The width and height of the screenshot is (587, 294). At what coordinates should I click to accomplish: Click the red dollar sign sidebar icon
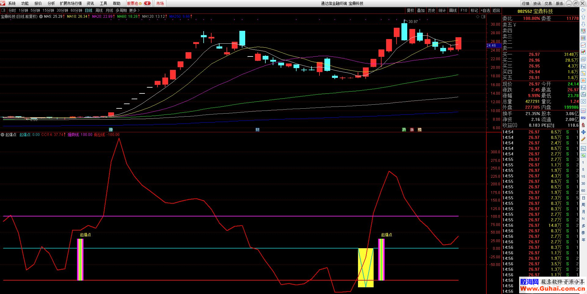583,125
